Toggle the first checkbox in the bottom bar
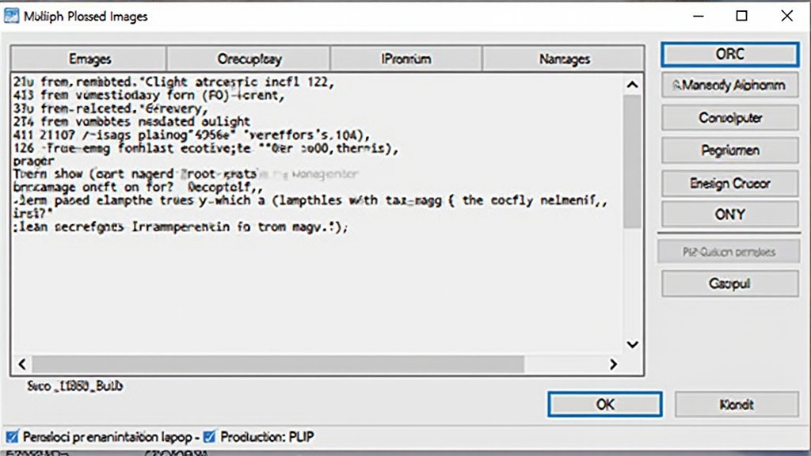The height and width of the screenshot is (456, 811). pyautogui.click(x=12, y=437)
